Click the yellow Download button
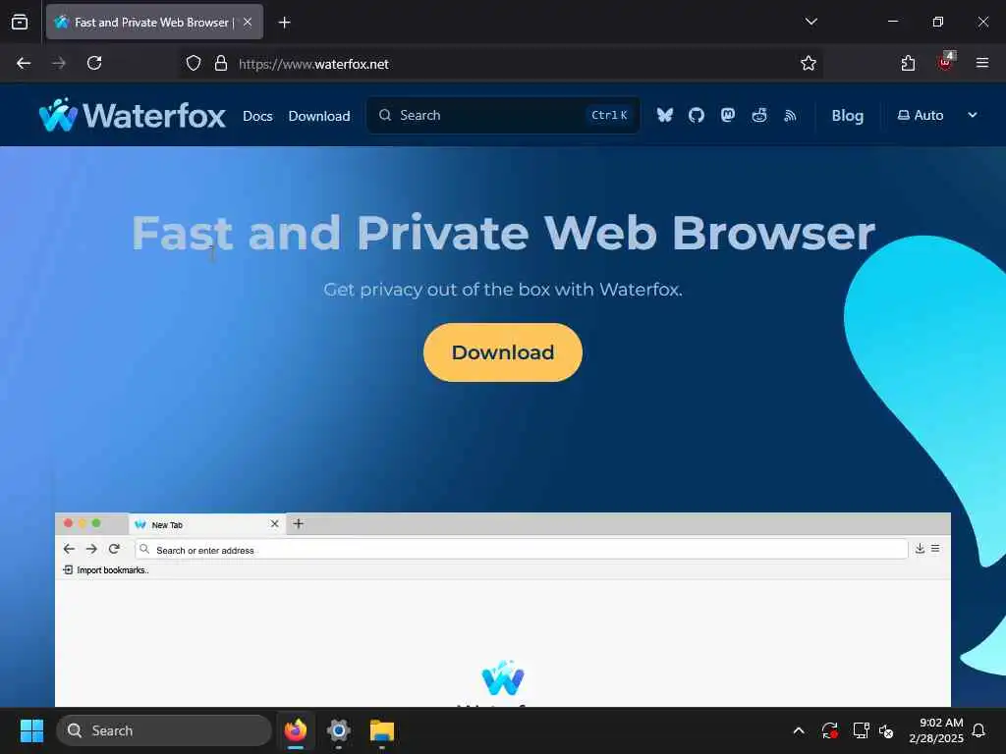The height and width of the screenshot is (754, 1006). [503, 352]
